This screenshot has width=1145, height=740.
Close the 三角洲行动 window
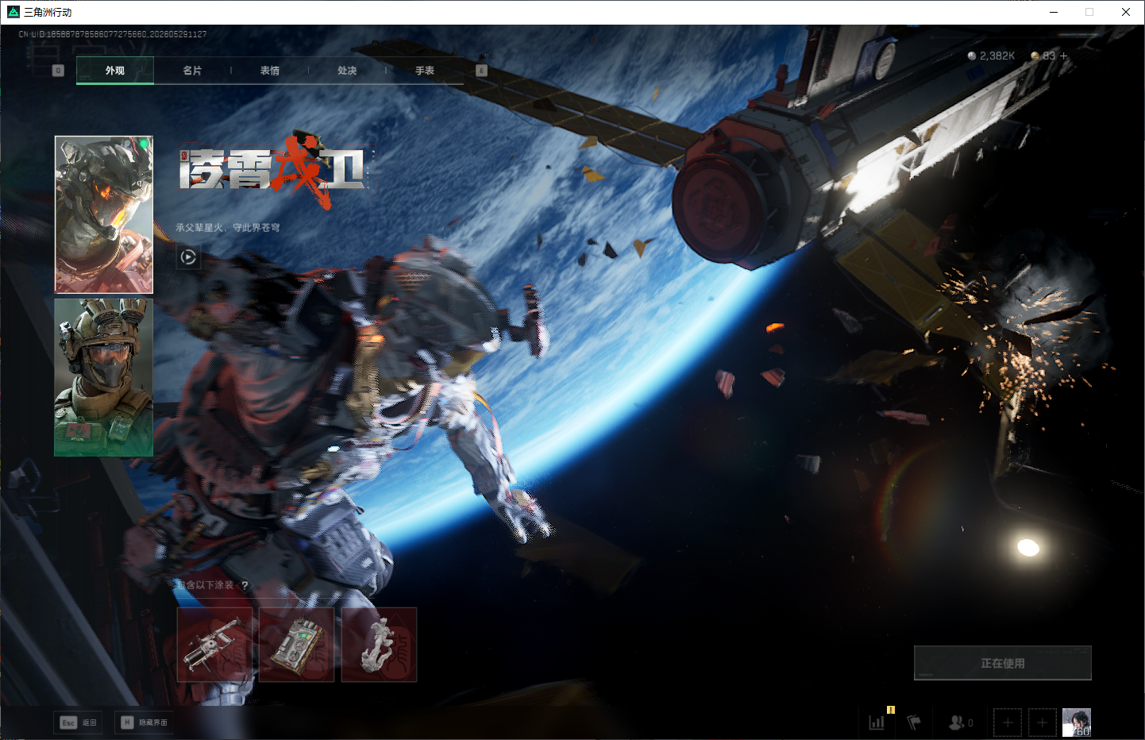pyautogui.click(x=1126, y=12)
